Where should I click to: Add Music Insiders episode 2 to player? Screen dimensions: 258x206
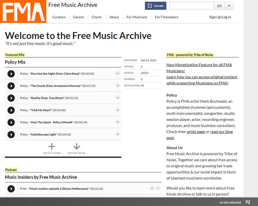click(158, 188)
